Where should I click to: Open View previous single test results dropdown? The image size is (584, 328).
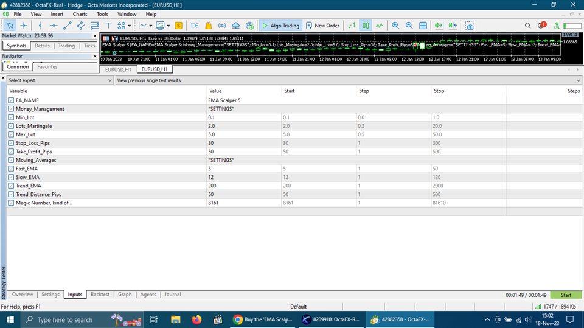349,80
